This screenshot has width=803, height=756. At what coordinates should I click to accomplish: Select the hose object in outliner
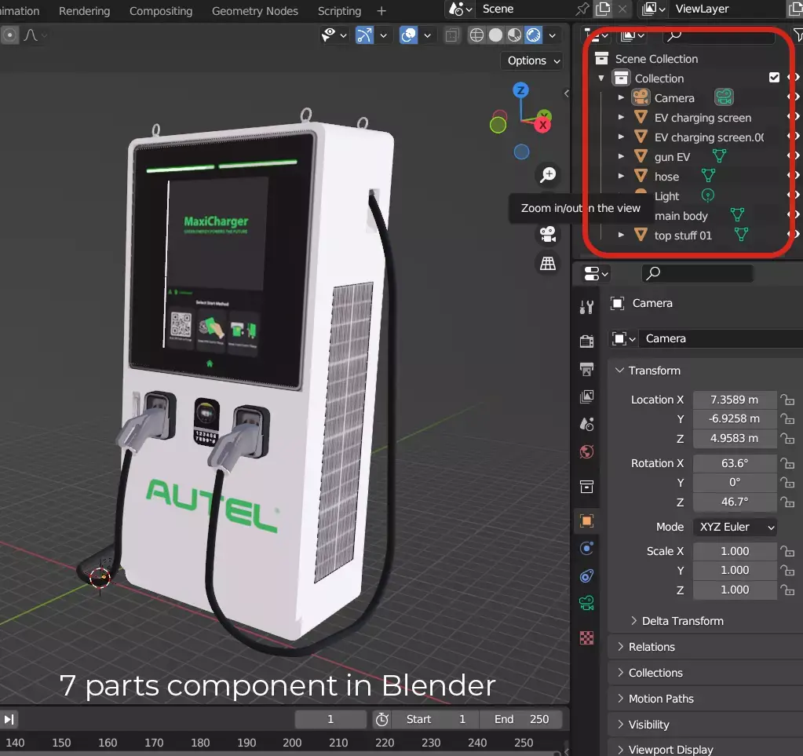coord(666,177)
